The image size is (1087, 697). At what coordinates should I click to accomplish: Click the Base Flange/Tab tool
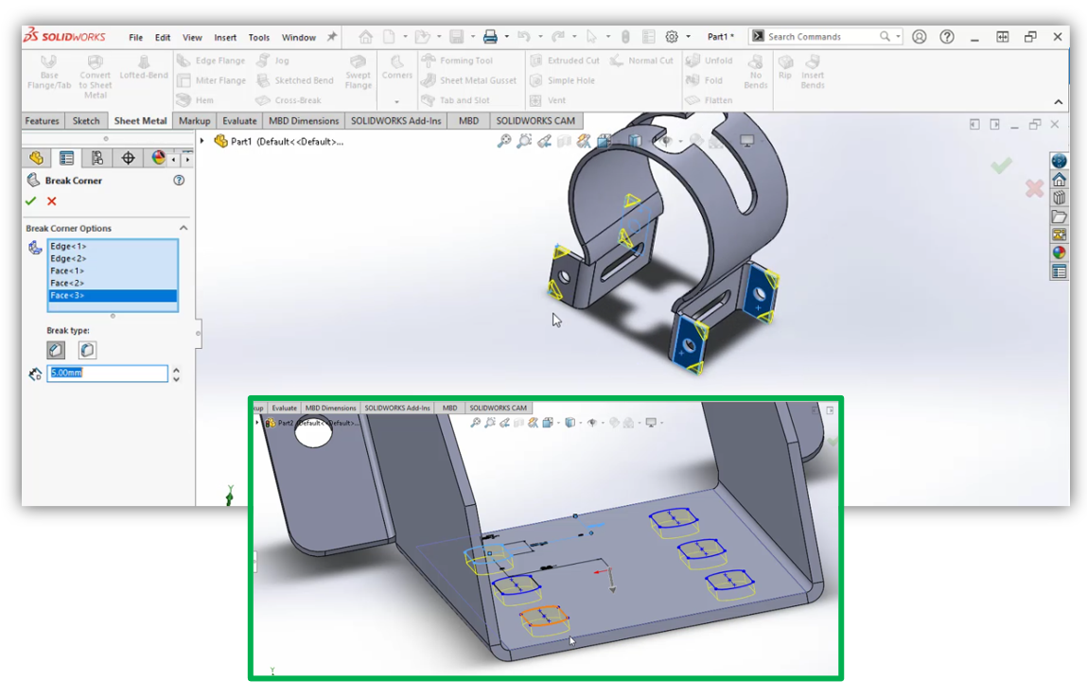pos(49,72)
